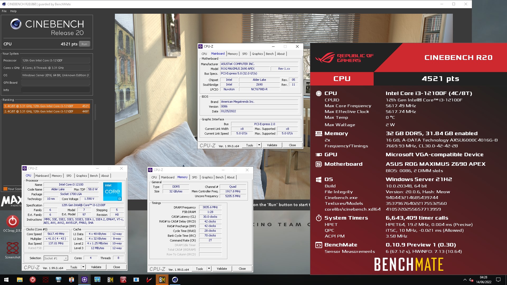Select ranking row 1 scoring 4521
507x285 pixels.
click(x=47, y=106)
